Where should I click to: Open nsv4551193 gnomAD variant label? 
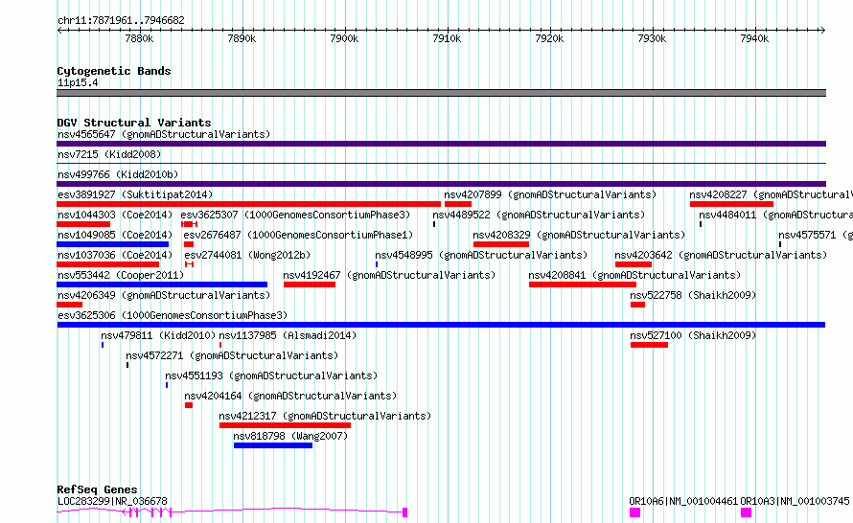click(x=271, y=375)
